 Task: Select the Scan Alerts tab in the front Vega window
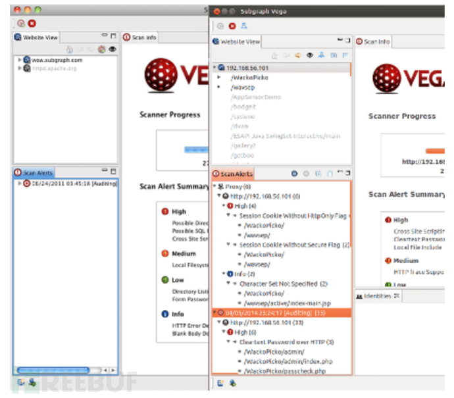[233, 174]
